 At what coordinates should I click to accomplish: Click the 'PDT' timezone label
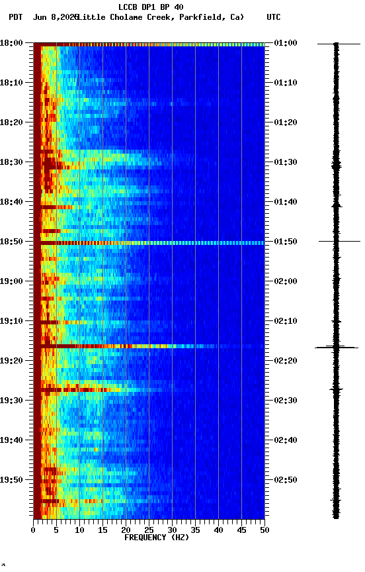pos(16,17)
